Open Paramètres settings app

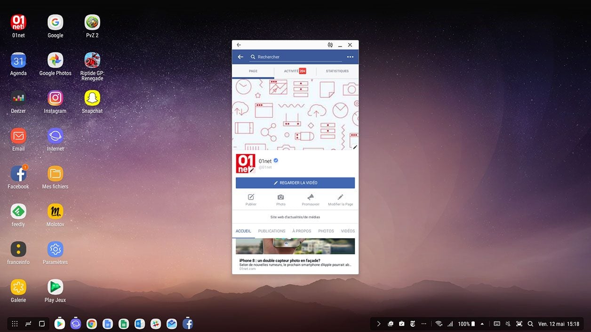click(55, 249)
